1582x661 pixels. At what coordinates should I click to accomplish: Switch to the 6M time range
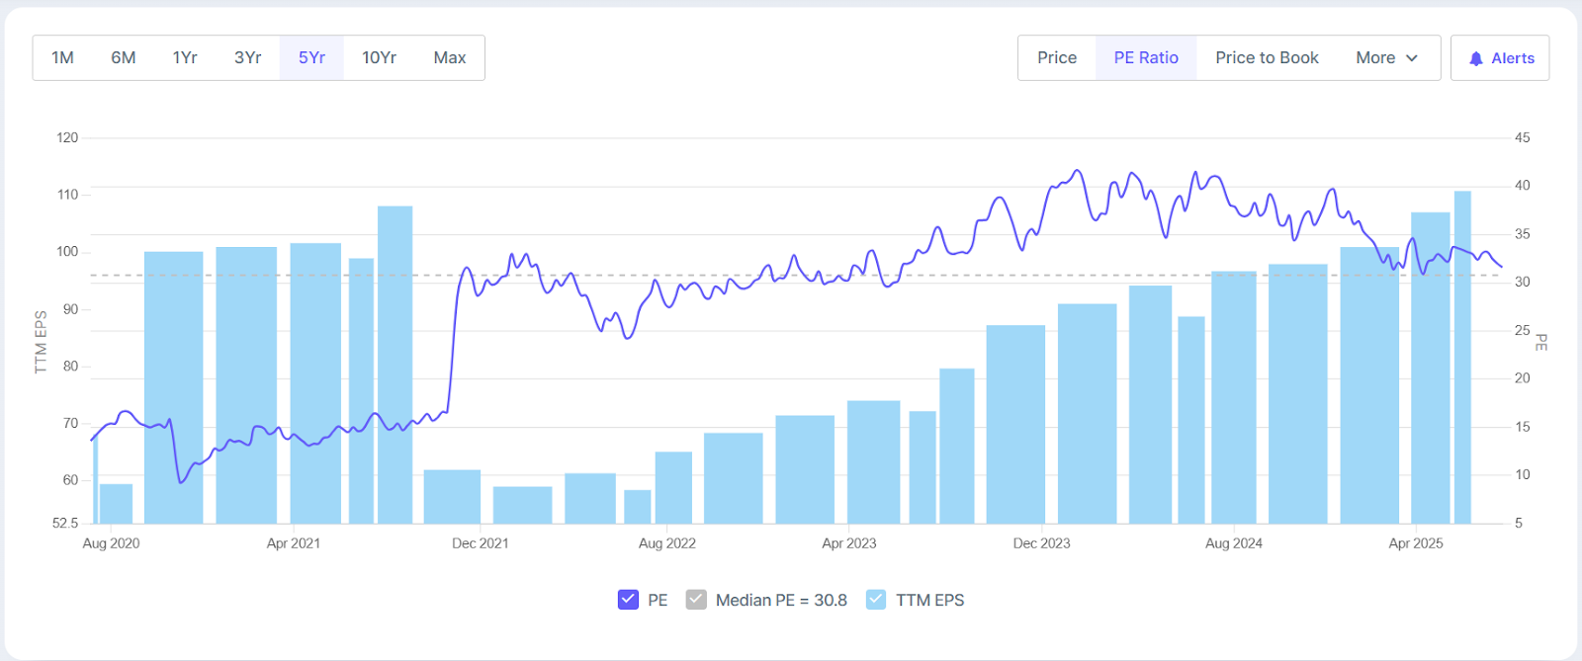pos(124,57)
